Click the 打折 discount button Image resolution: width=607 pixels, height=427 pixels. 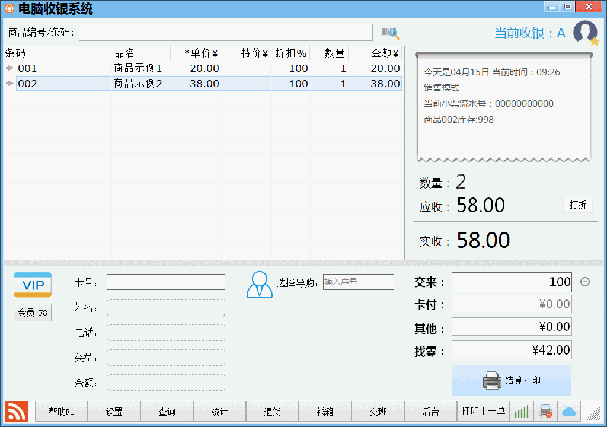click(578, 205)
